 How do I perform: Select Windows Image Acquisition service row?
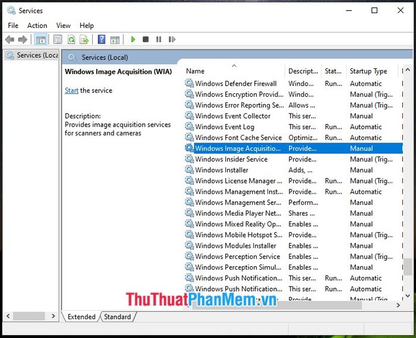coord(293,149)
